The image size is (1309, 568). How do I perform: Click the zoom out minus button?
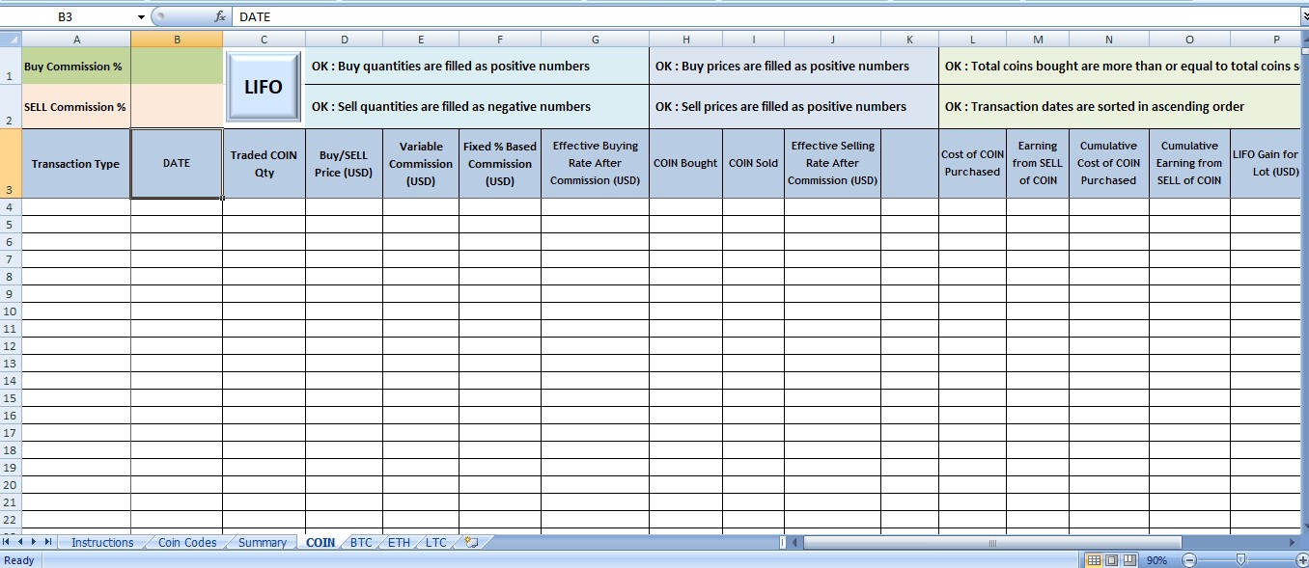[1189, 560]
